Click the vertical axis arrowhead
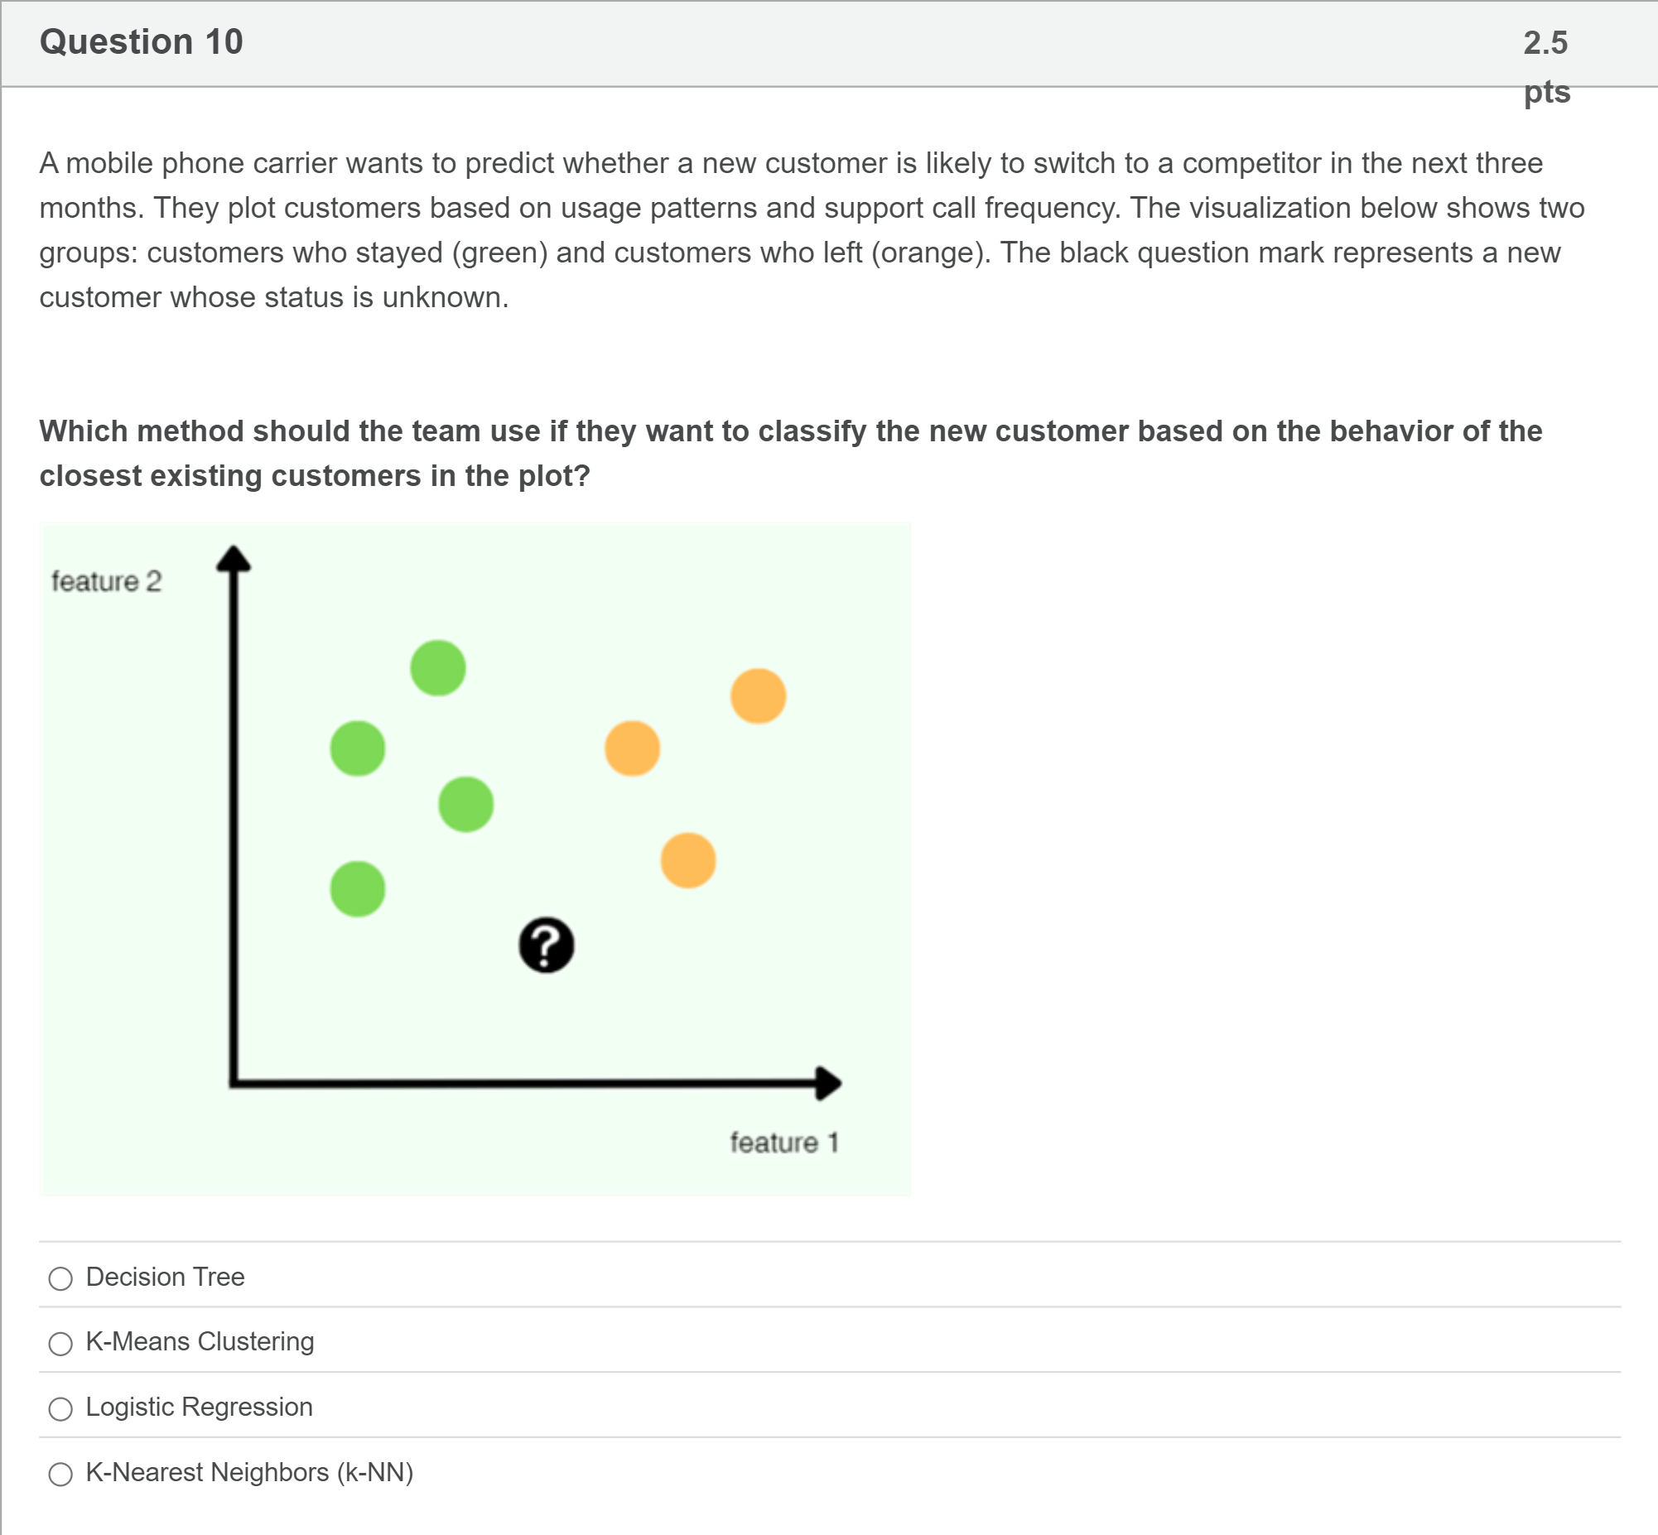The image size is (1658, 1535). (234, 558)
